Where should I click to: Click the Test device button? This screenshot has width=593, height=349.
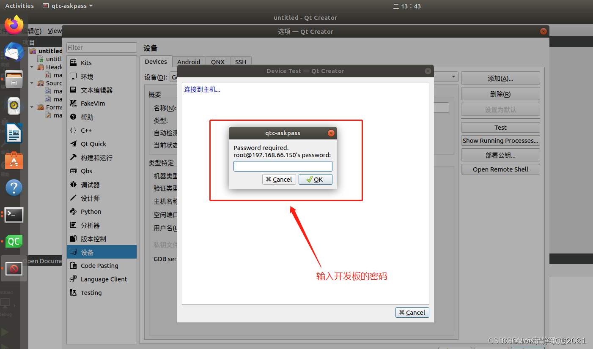coord(500,128)
